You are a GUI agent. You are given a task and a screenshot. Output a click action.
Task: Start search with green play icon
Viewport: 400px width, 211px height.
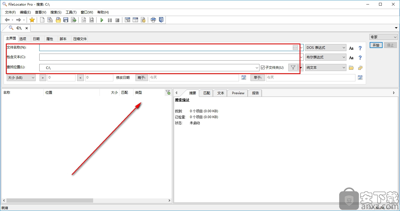pos(102,20)
